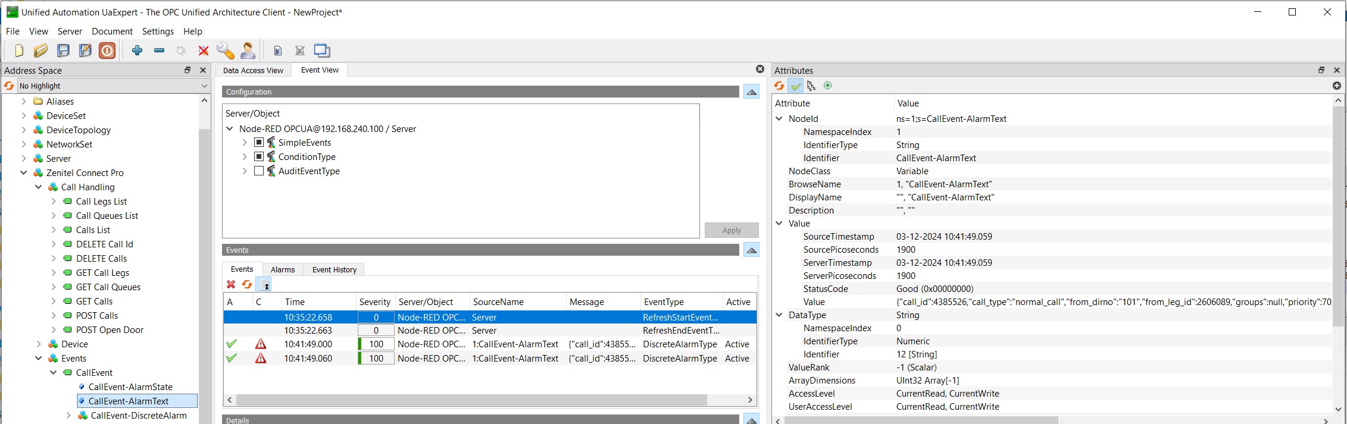Click the Add Server plus icon
Viewport: 1347px width, 424px height.
click(137, 51)
